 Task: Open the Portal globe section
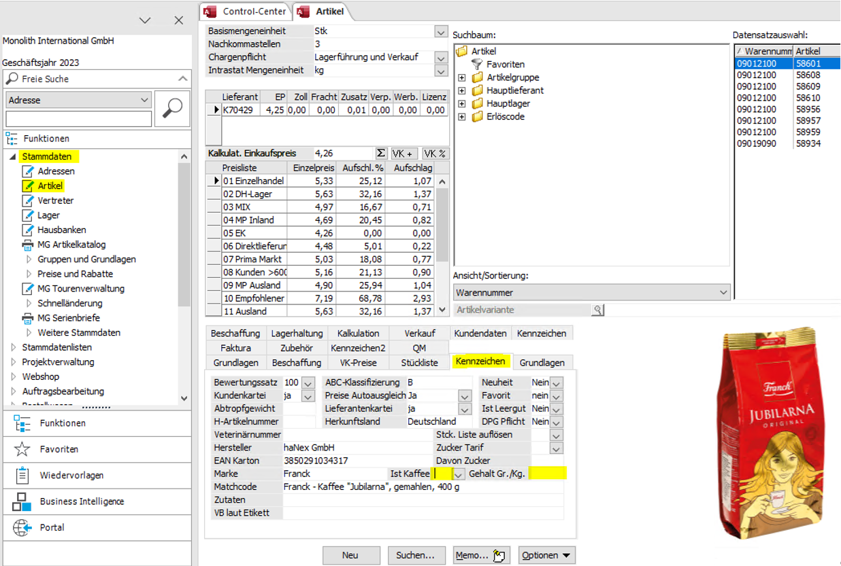pyautogui.click(x=52, y=527)
